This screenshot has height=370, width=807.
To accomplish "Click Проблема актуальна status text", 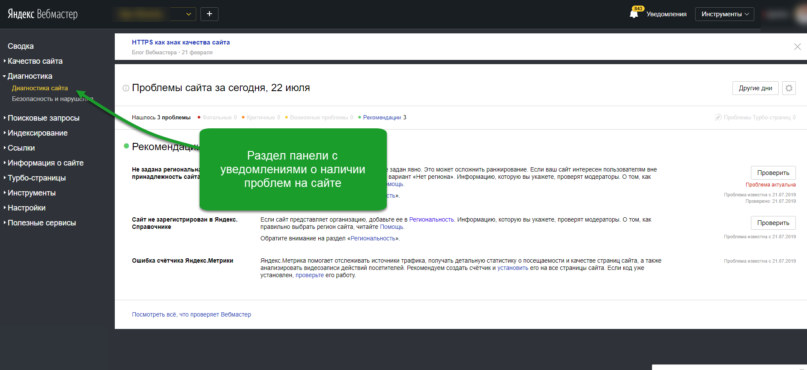I will pos(771,185).
